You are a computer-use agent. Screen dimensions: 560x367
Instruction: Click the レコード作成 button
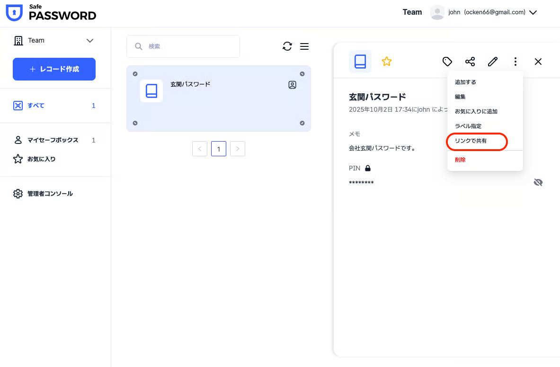(x=54, y=69)
